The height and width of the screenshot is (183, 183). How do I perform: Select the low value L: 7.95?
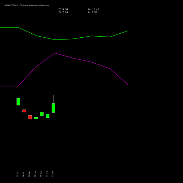point(93,12)
